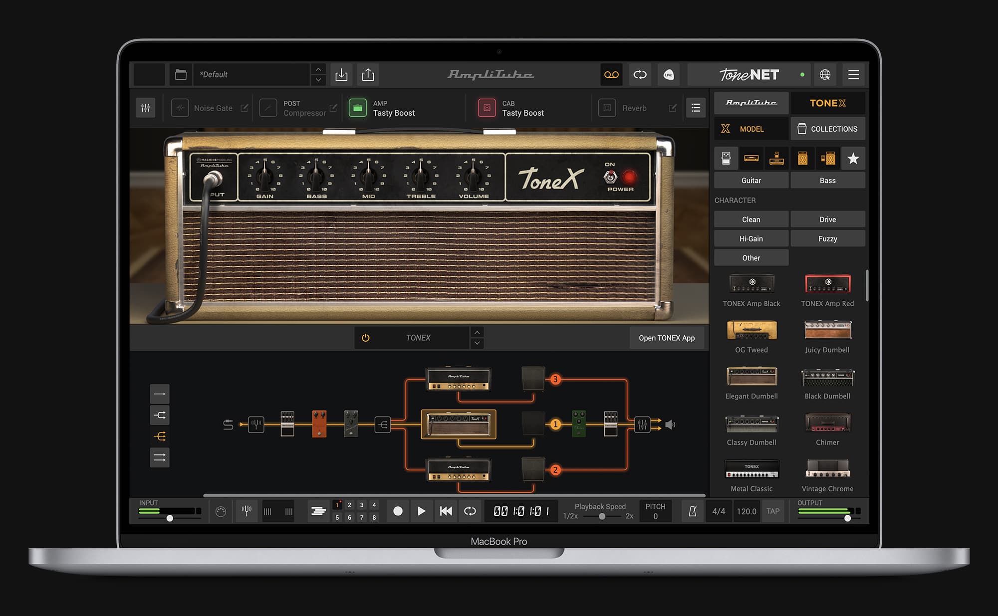Click the TONEX down stepper arrow

pyautogui.click(x=477, y=343)
